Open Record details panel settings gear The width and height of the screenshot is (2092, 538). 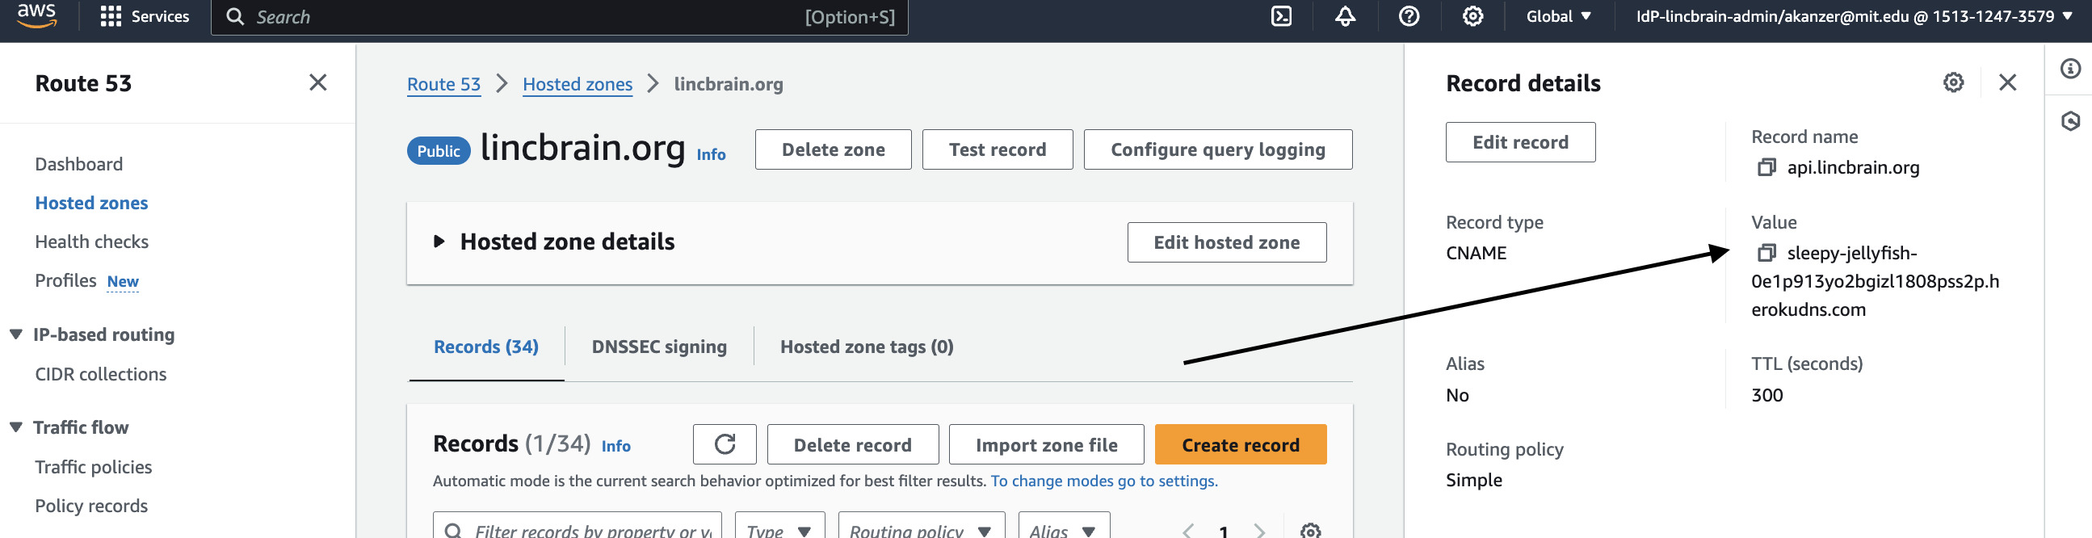1953,82
